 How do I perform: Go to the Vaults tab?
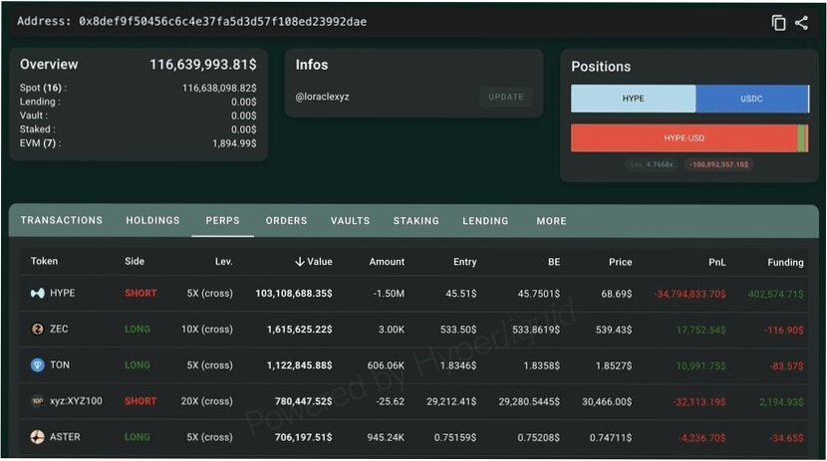point(350,221)
